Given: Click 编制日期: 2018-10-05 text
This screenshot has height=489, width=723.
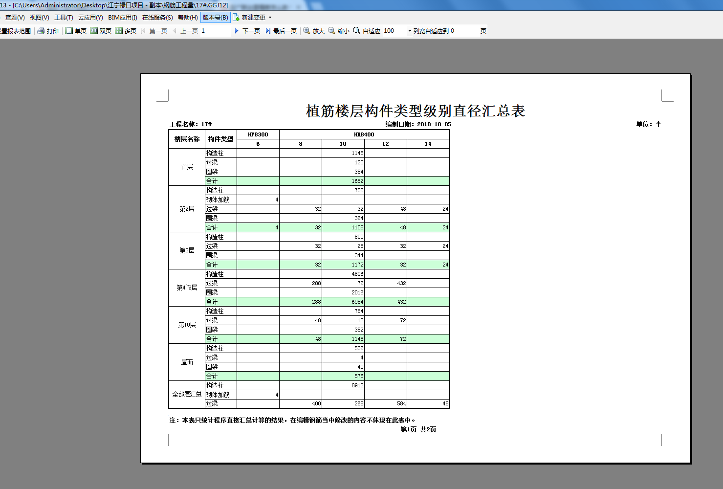Looking at the screenshot, I should pos(418,124).
